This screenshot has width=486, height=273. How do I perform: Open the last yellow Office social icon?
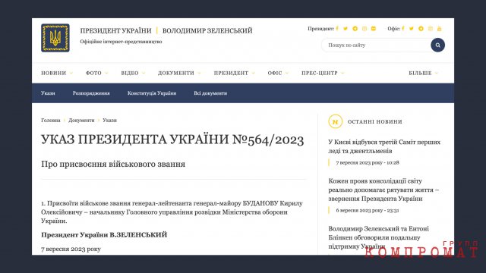[439, 29]
